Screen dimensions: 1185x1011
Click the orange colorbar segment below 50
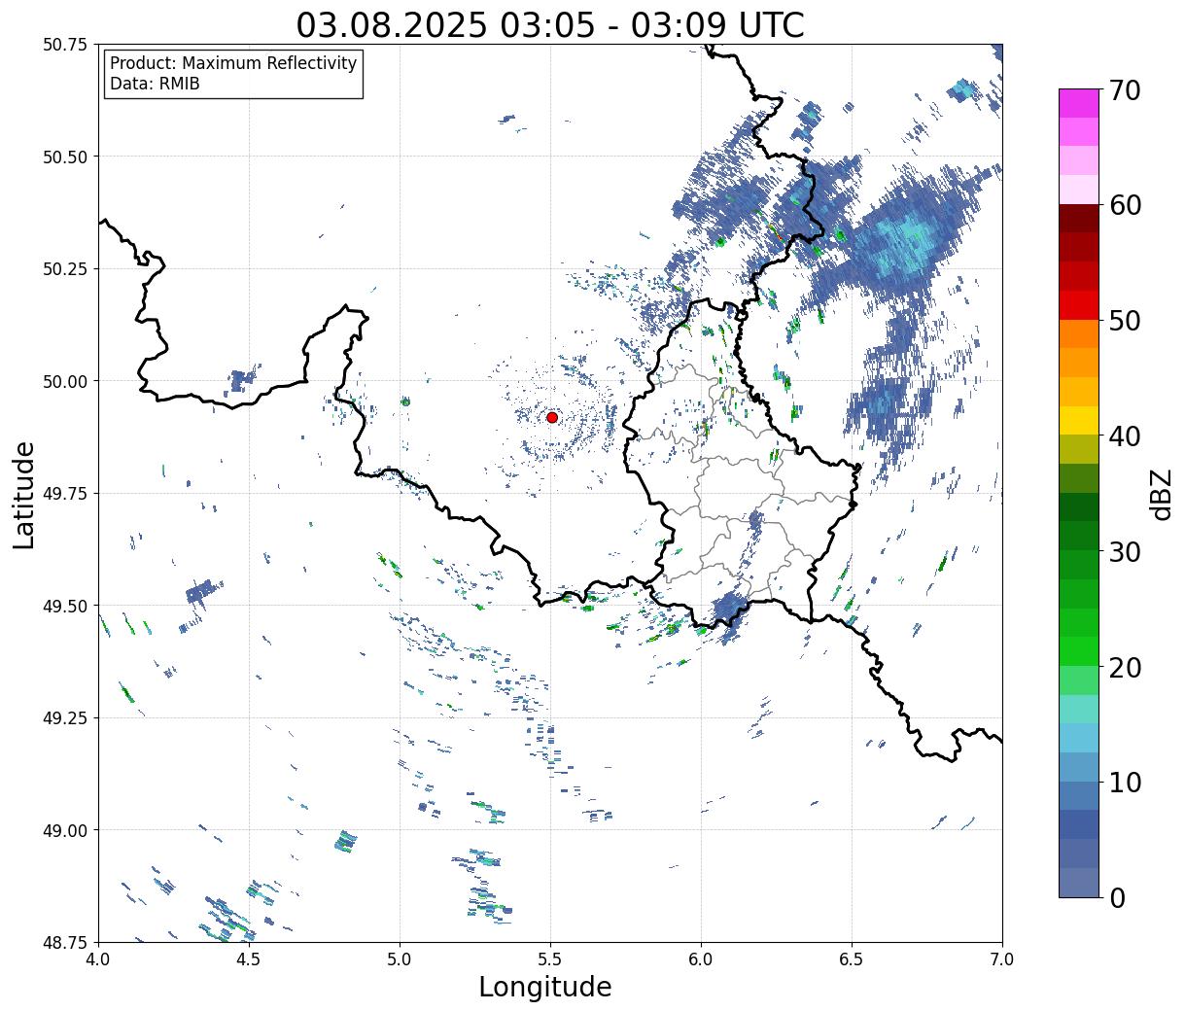pyautogui.click(x=1079, y=333)
